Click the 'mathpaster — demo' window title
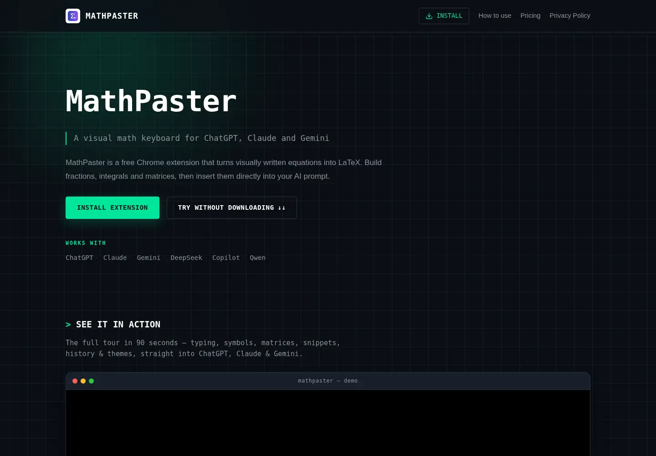Viewport: 656px width, 456px height. pyautogui.click(x=328, y=381)
